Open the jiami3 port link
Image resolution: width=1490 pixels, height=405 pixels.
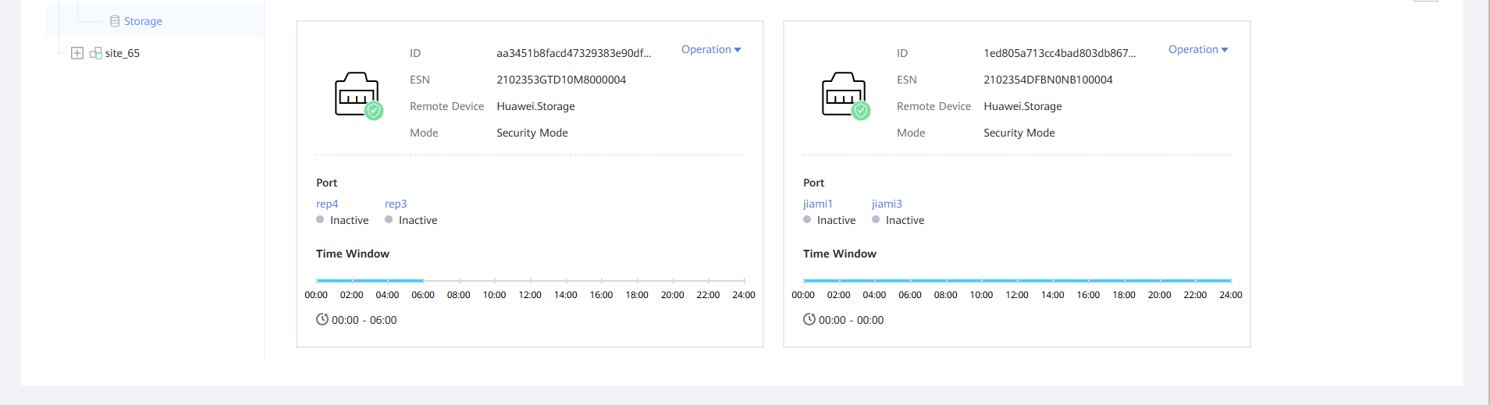coord(887,204)
